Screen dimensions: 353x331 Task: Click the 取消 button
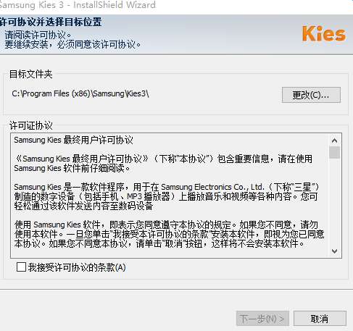(x=320, y=319)
